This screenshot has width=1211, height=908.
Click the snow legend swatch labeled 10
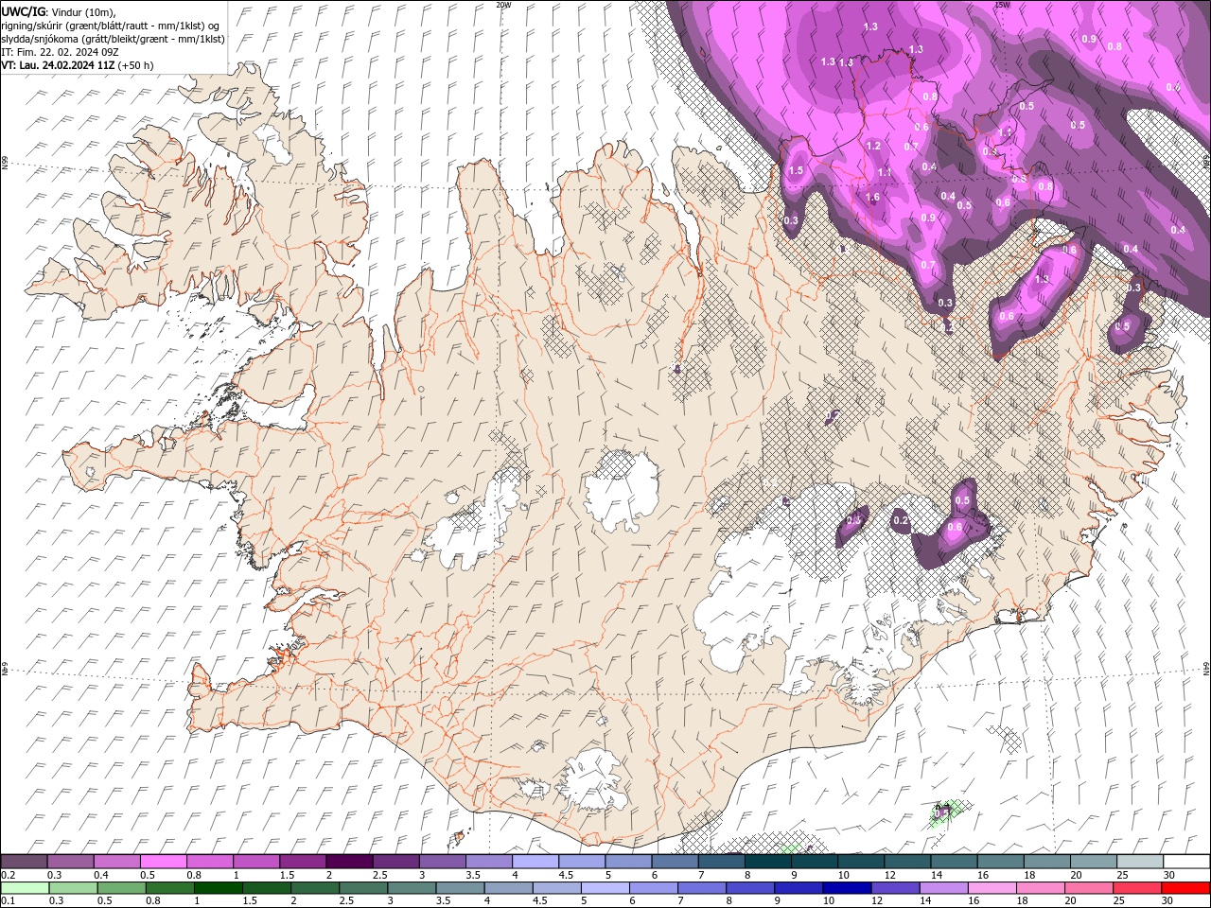861,861
